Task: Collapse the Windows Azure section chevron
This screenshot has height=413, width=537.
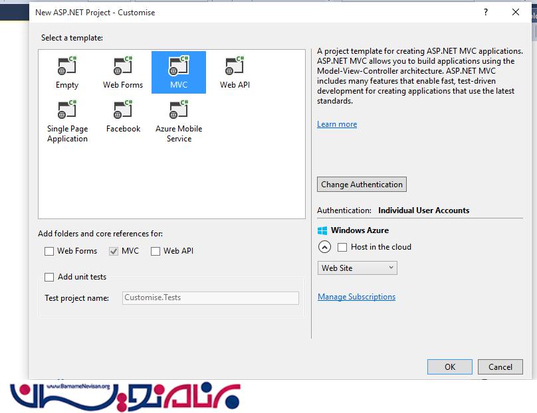Action: (x=324, y=247)
